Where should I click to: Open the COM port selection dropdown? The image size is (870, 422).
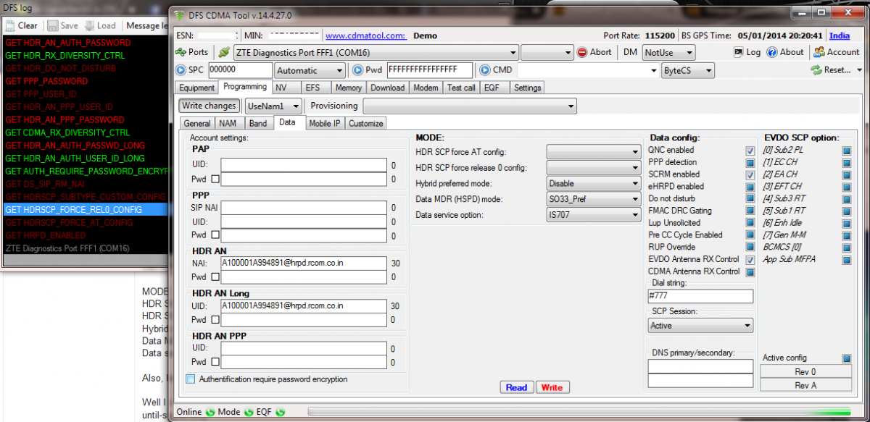376,52
